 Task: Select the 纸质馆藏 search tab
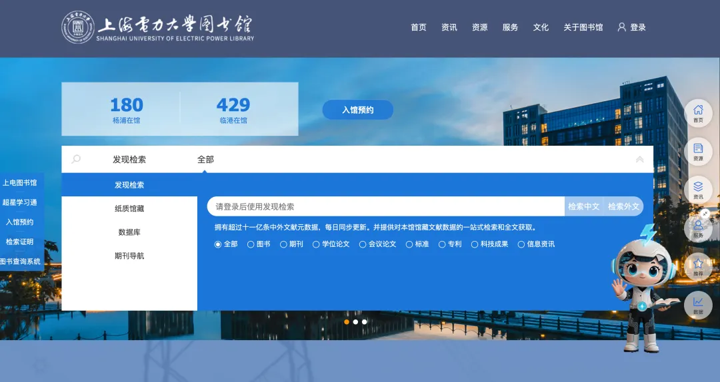(x=129, y=209)
